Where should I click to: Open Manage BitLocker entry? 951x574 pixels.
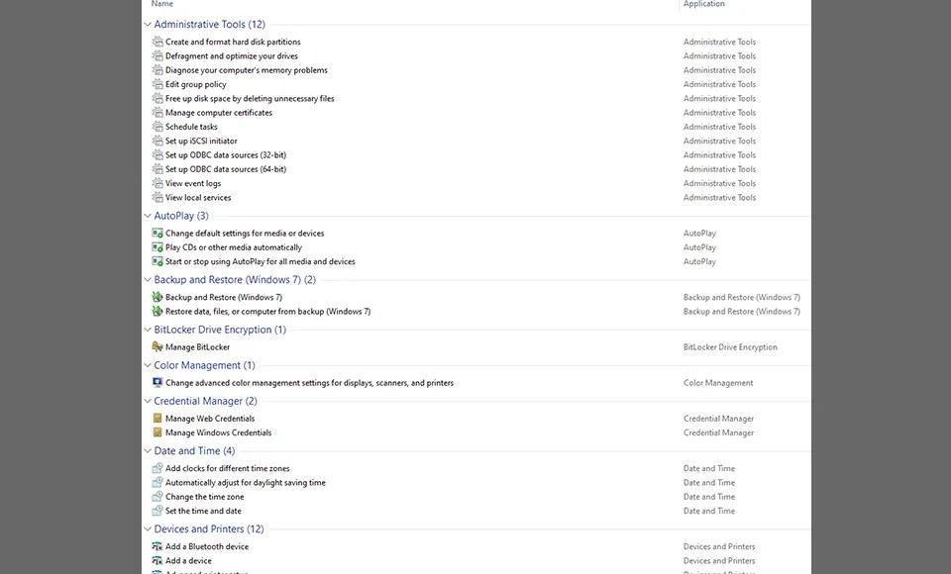click(x=198, y=347)
